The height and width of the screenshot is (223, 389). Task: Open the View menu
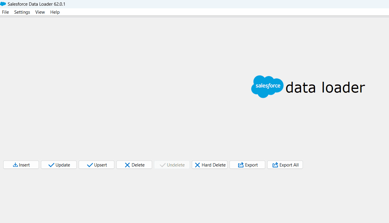pos(40,12)
